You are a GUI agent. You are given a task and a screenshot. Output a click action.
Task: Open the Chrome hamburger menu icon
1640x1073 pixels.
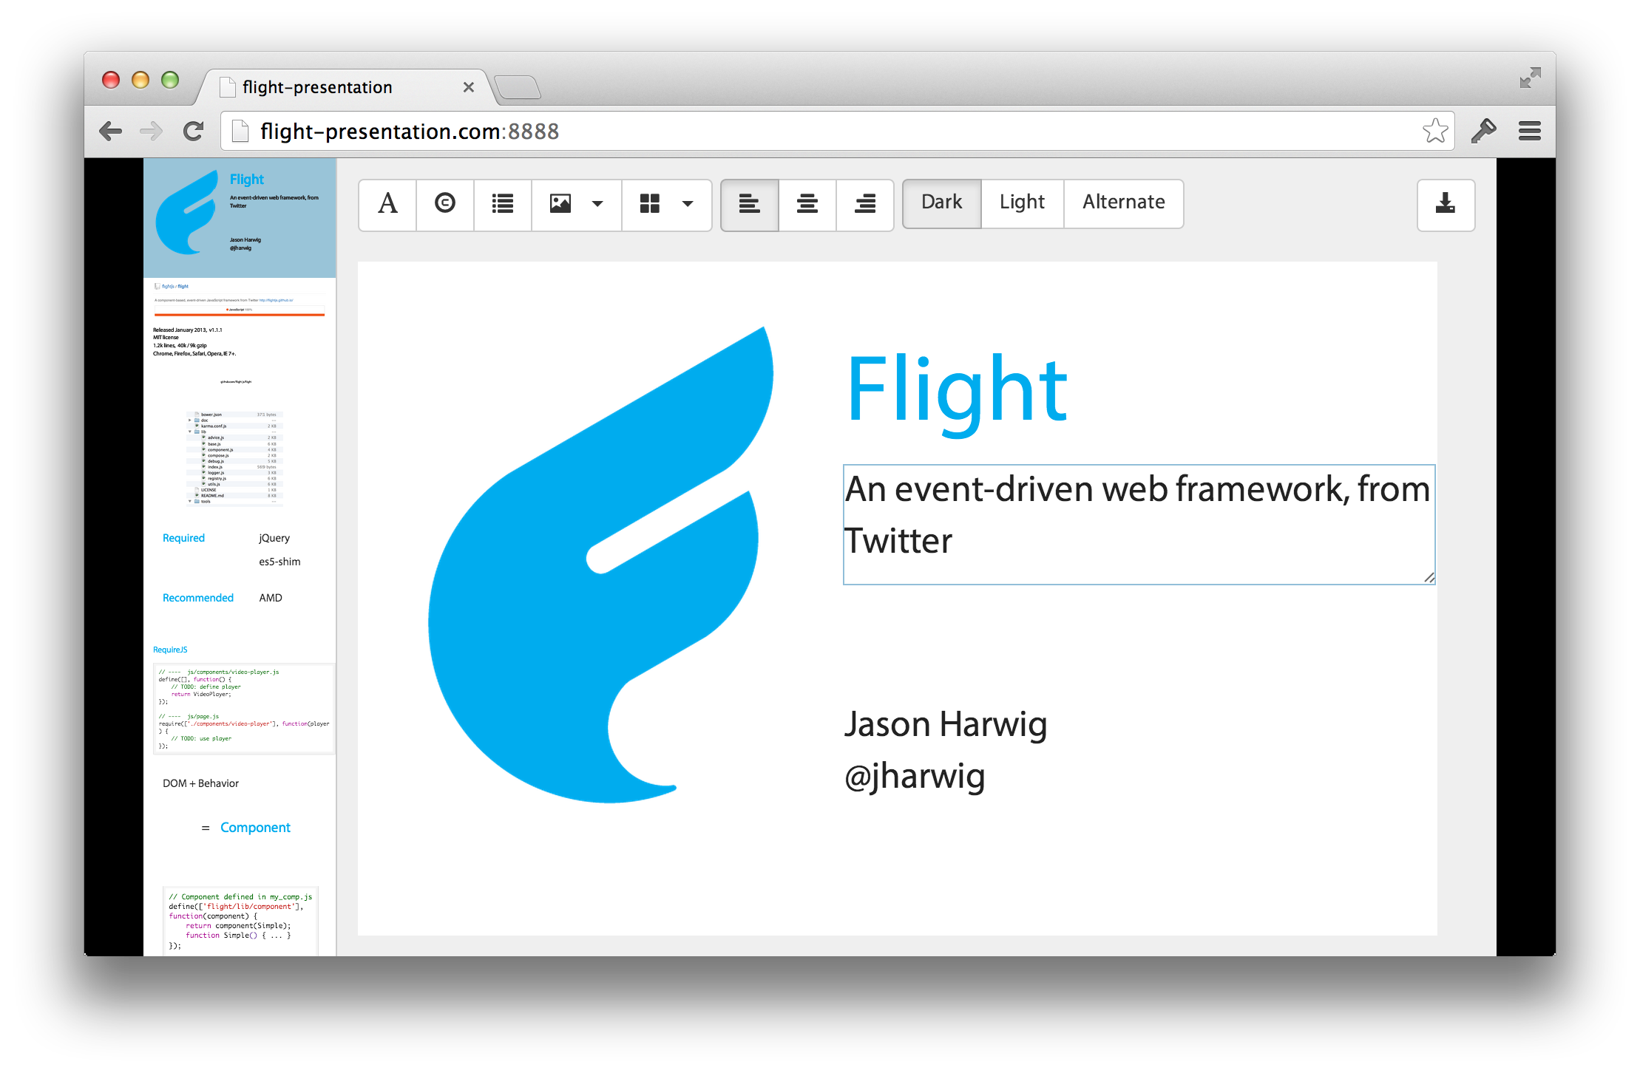pos(1530,132)
